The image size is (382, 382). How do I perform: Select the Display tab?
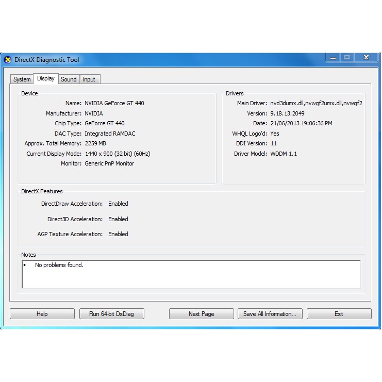pyautogui.click(x=46, y=79)
